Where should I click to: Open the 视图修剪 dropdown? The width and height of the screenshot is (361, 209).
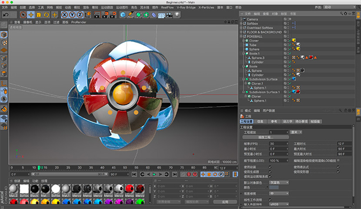[x=279, y=193]
